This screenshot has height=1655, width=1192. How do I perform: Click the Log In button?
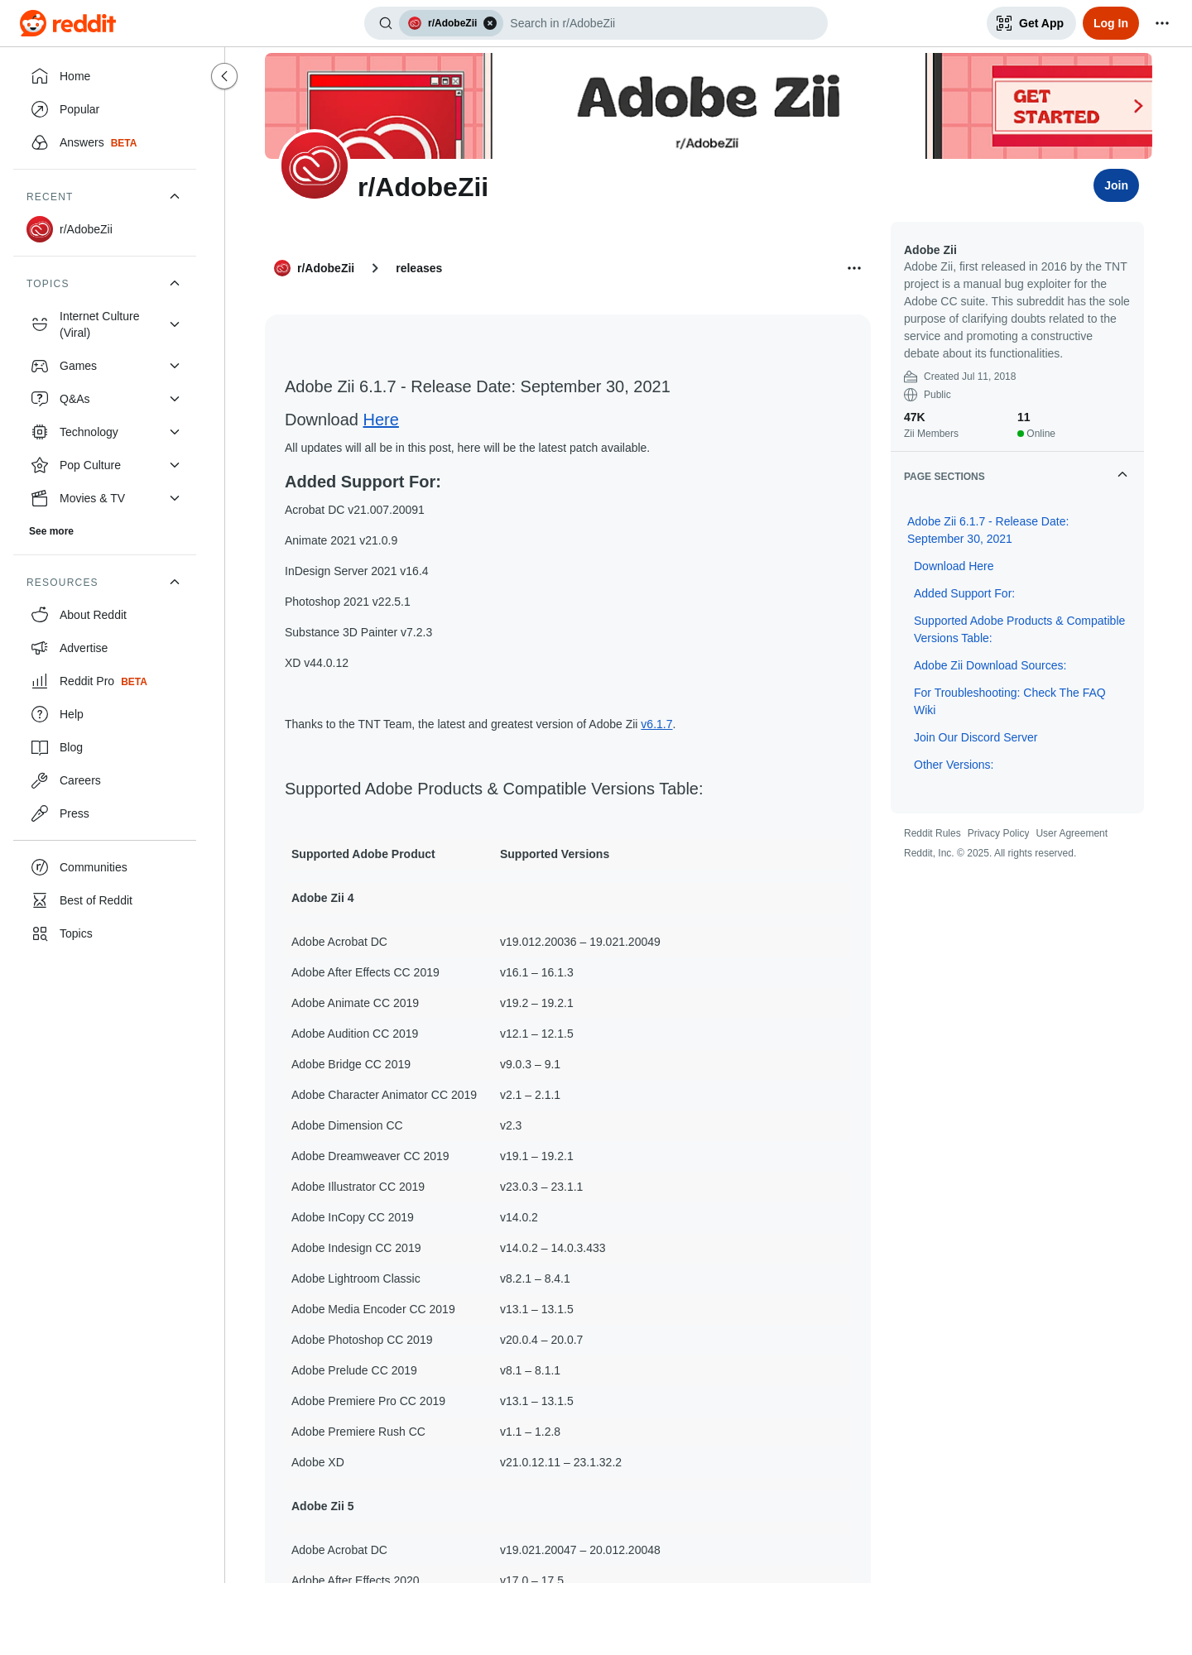[x=1110, y=23]
